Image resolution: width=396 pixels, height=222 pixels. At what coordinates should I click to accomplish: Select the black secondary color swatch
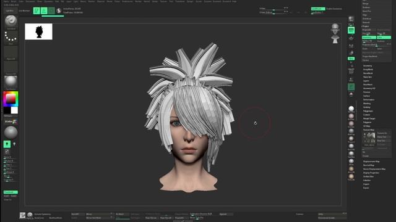point(7,110)
